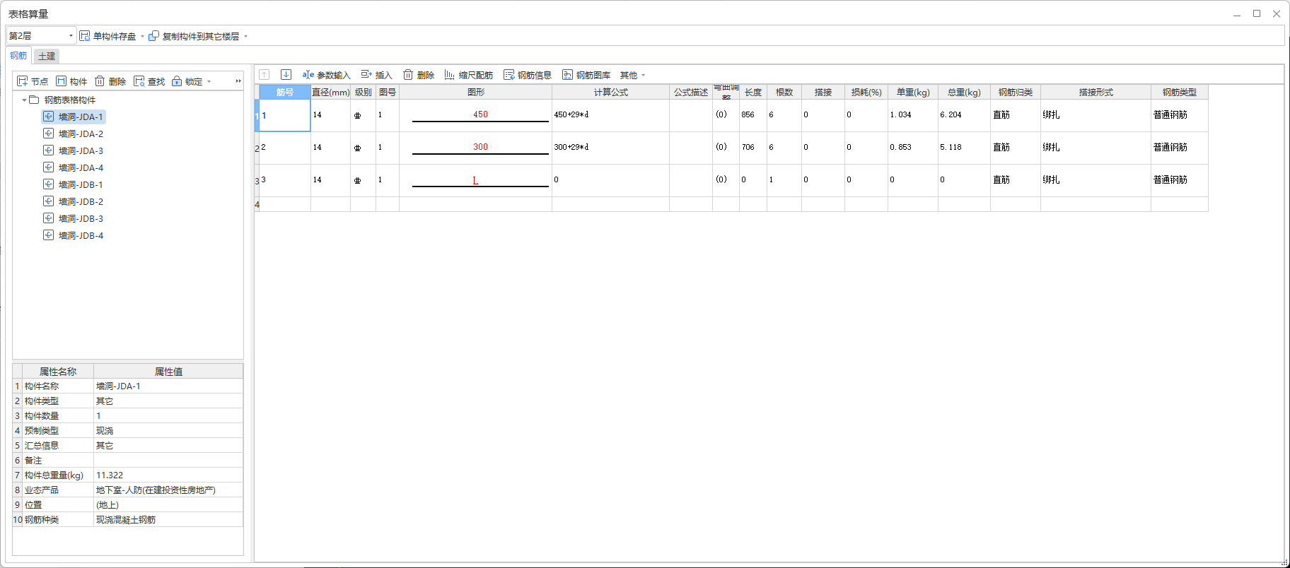
Task: Open the 其他 dropdown menu
Action: pyautogui.click(x=632, y=75)
